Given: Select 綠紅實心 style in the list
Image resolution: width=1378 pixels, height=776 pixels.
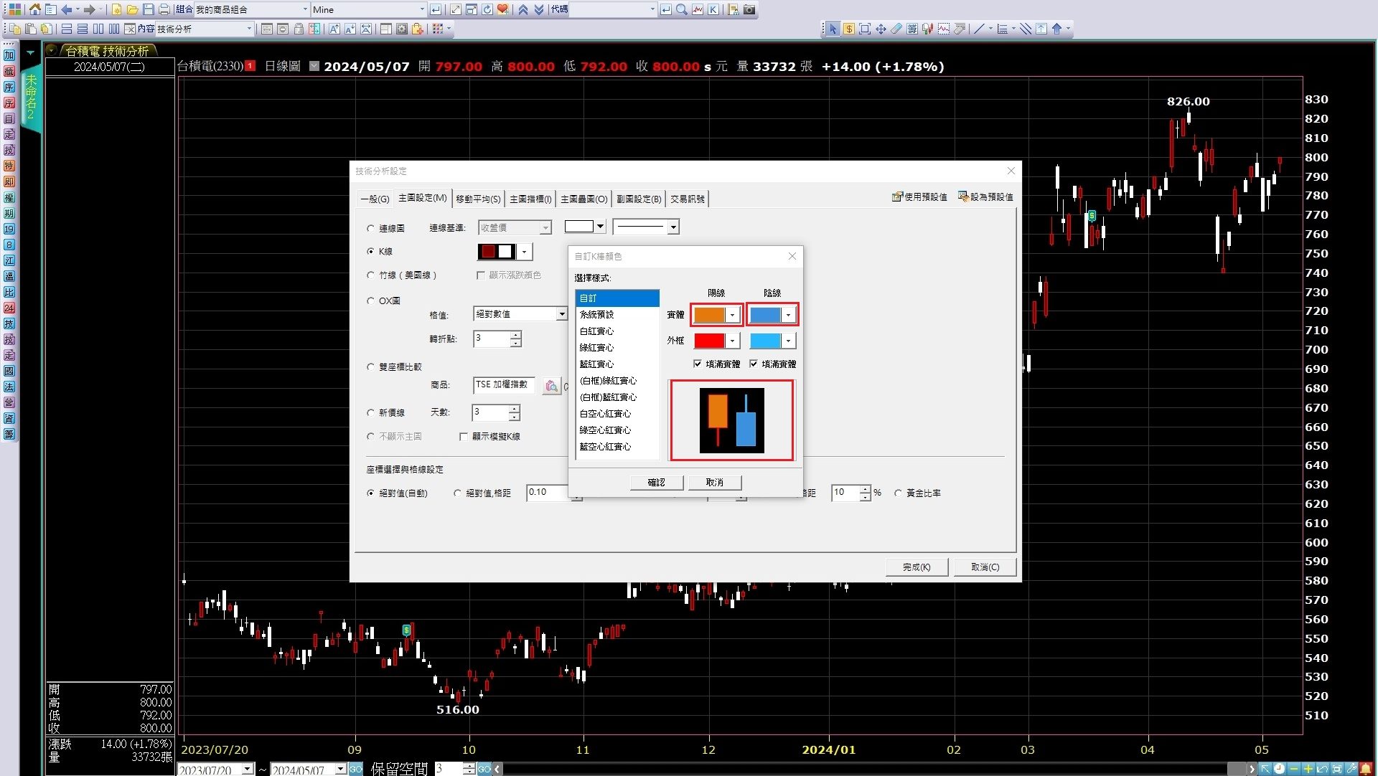Looking at the screenshot, I should 596,348.
